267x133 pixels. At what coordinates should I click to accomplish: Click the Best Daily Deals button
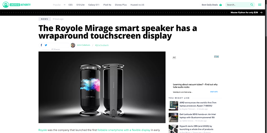[212, 5]
